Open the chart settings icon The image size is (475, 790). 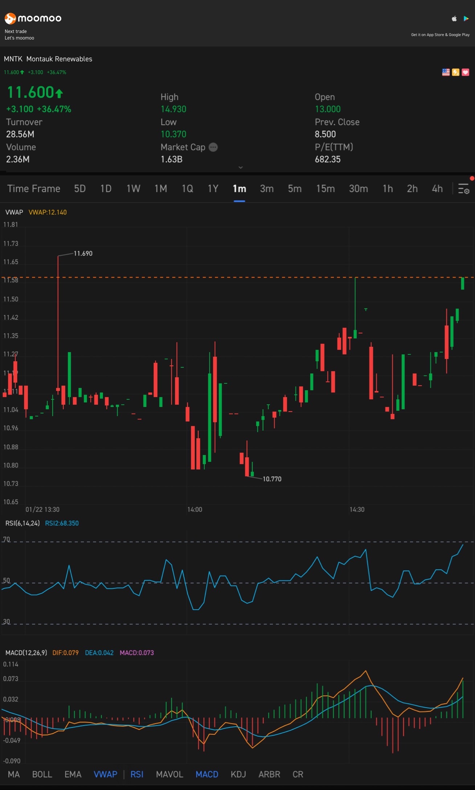464,188
